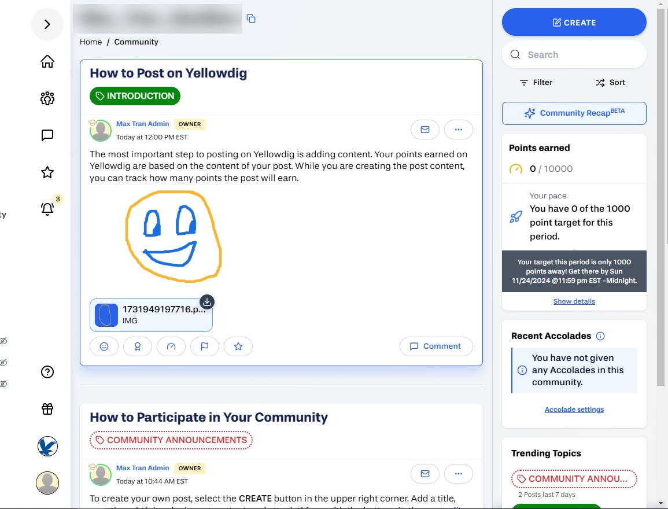This screenshot has width=668, height=509.
Task: Copy community name using the copy icon
Action: 251,19
